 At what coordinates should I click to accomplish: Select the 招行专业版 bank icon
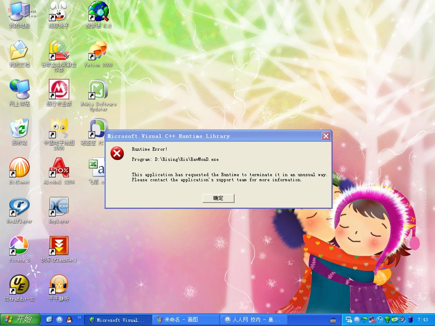(59, 93)
